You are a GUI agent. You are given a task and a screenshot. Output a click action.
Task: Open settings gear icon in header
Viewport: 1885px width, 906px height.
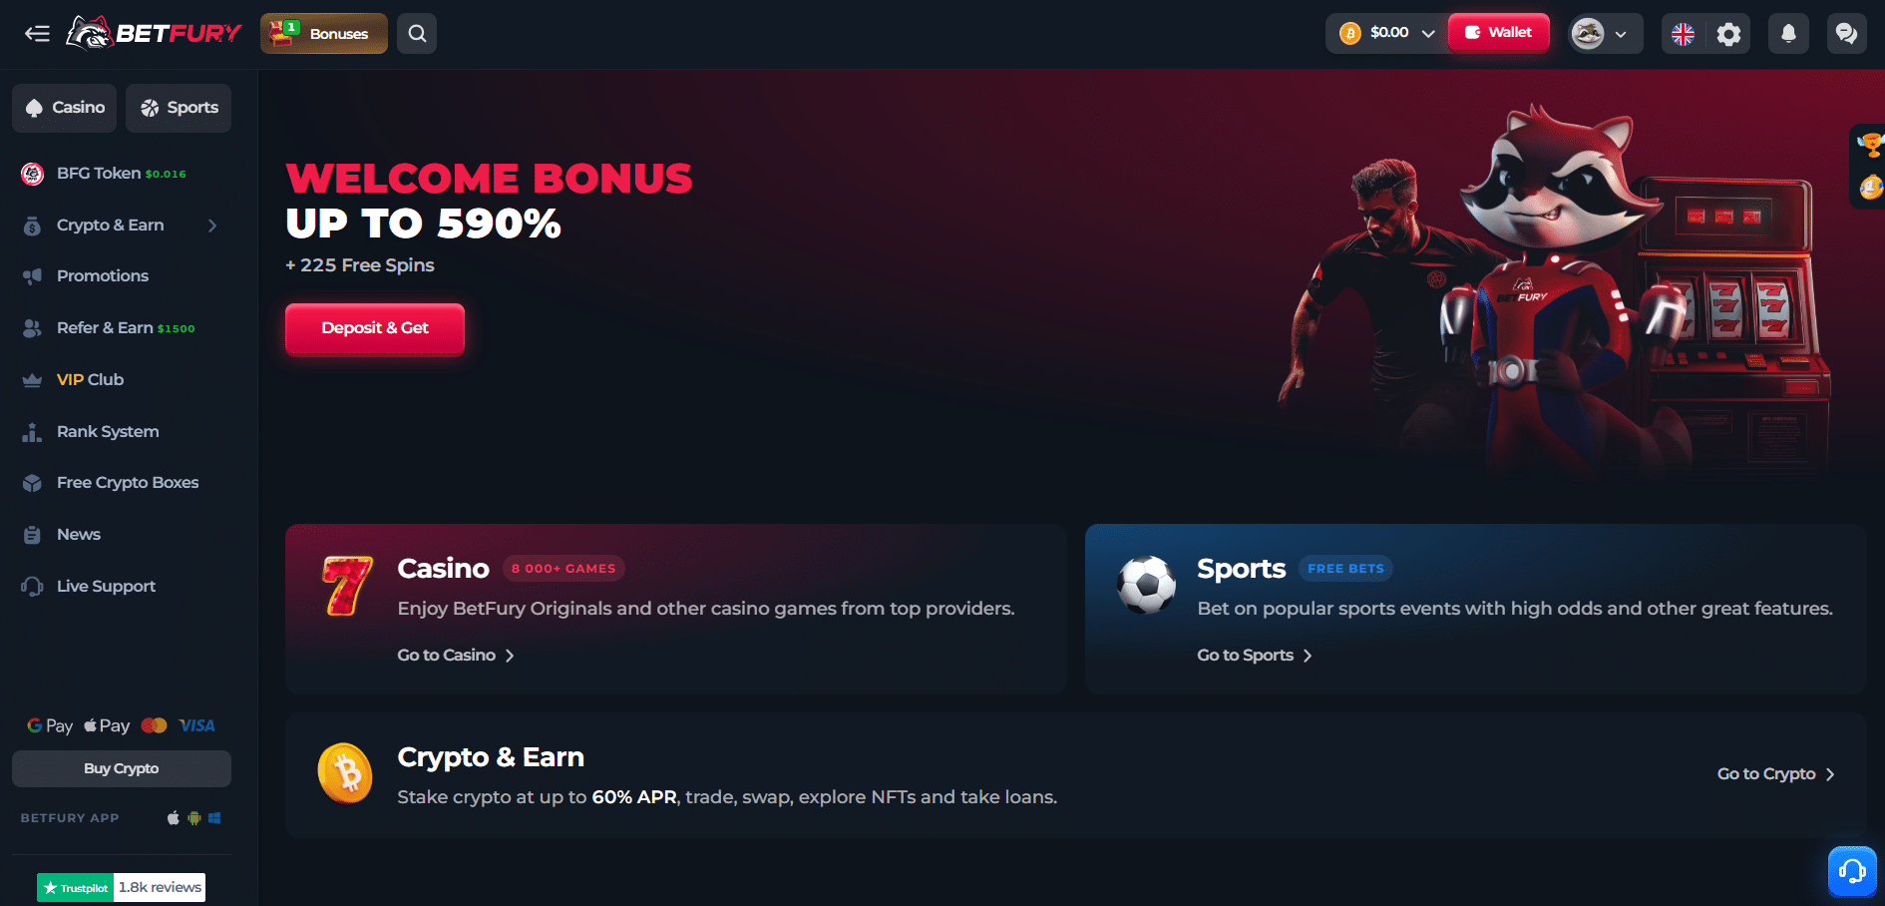pyautogui.click(x=1728, y=34)
